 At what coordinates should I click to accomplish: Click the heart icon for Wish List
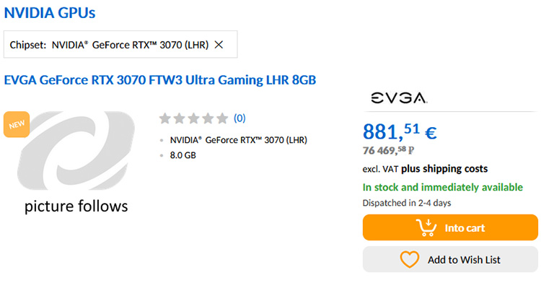click(x=409, y=259)
